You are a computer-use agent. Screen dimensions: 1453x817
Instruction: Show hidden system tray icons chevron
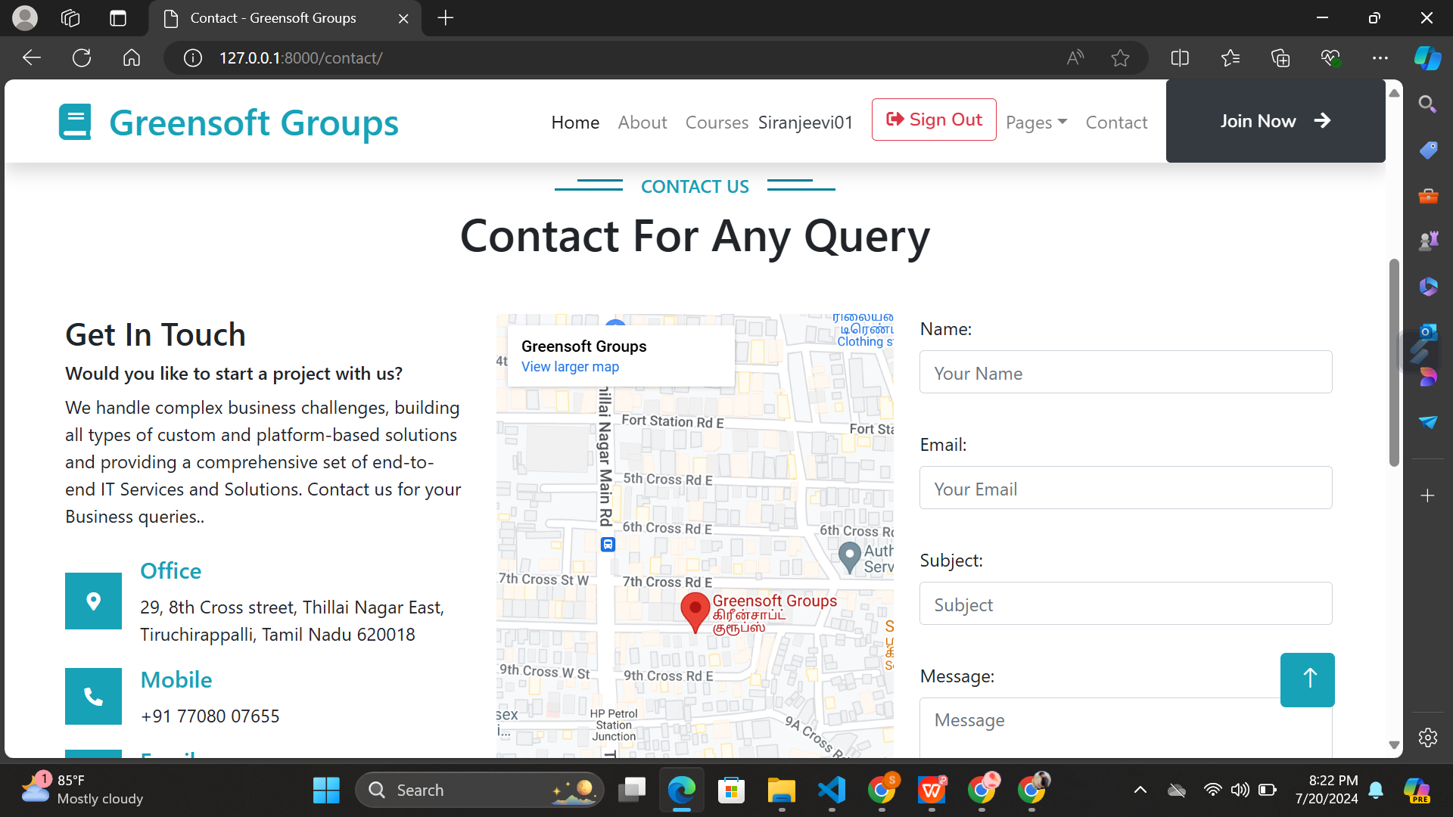[1140, 791]
